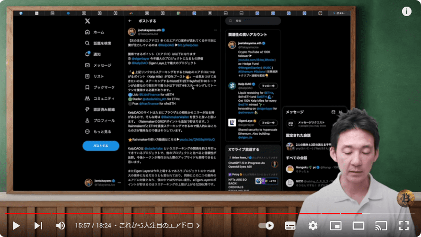
Task: Follow the Kelp DAO account
Action: point(268,86)
